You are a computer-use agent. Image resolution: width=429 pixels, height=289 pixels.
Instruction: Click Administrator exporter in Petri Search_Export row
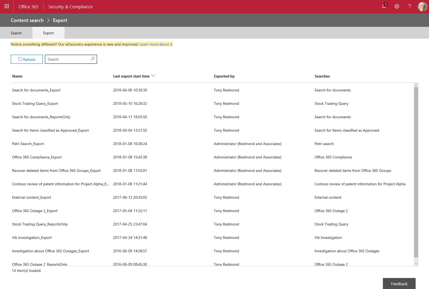(248, 144)
